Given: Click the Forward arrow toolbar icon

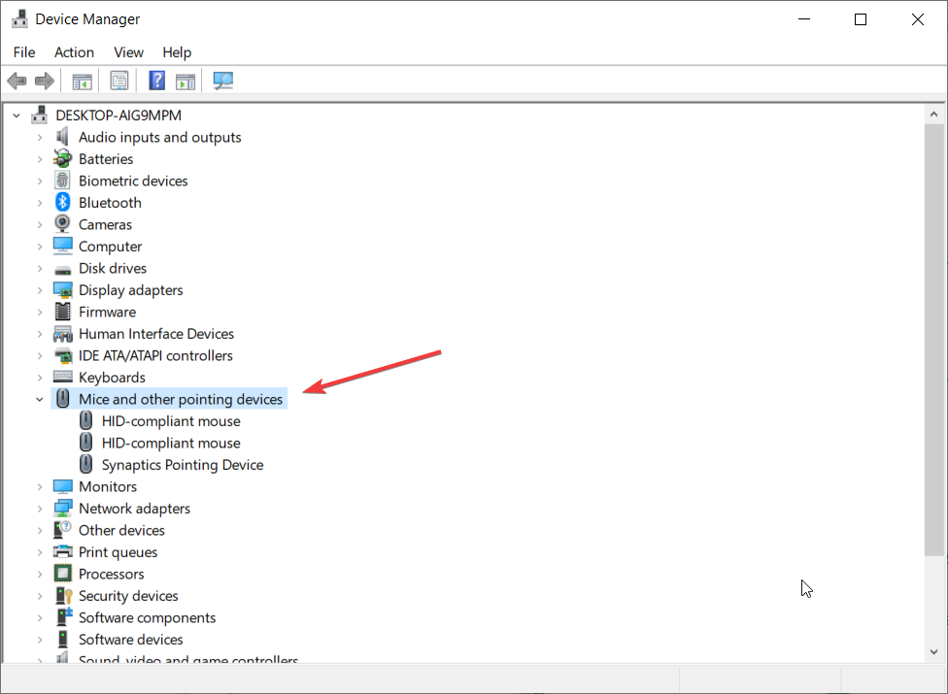Looking at the screenshot, I should click(x=45, y=81).
